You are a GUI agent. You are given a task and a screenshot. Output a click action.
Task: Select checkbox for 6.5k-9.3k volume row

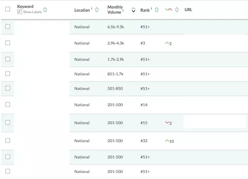pos(7,26)
